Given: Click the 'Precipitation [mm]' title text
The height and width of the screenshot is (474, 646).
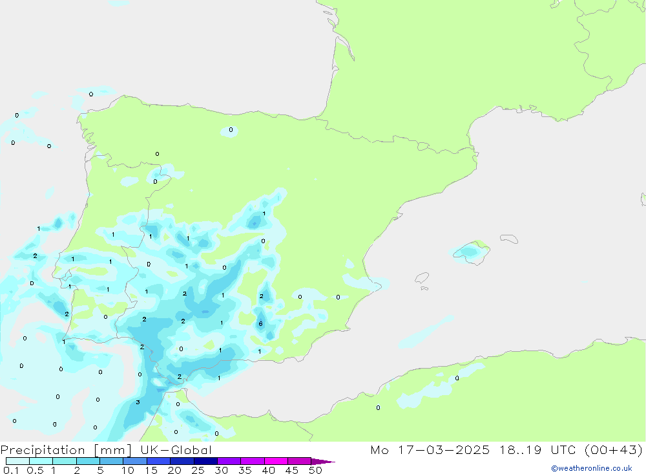Looking at the screenshot, I should [66, 450].
